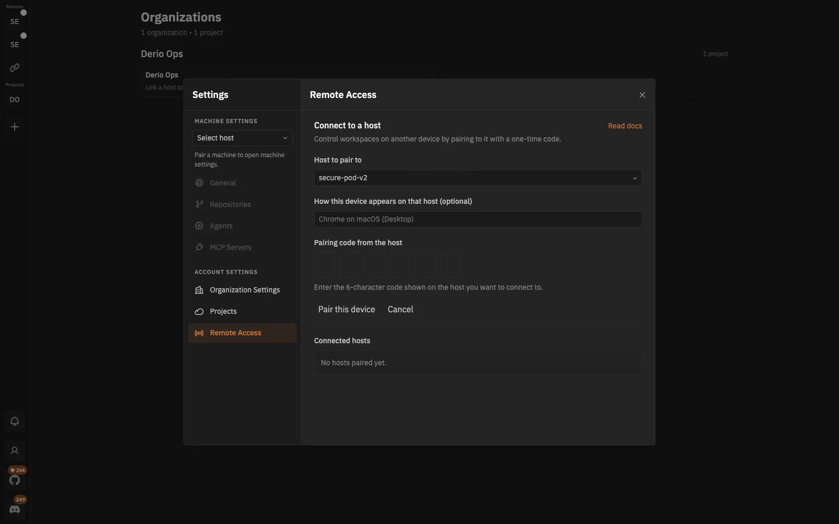Screen dimensions: 839x524
Task: Click the Organization Settings building icon
Action: pos(199,290)
